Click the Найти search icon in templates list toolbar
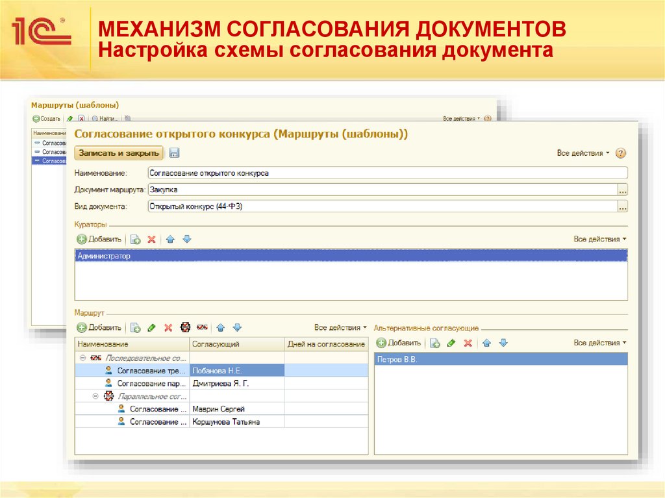The width and height of the screenshot is (665, 498). (95, 118)
